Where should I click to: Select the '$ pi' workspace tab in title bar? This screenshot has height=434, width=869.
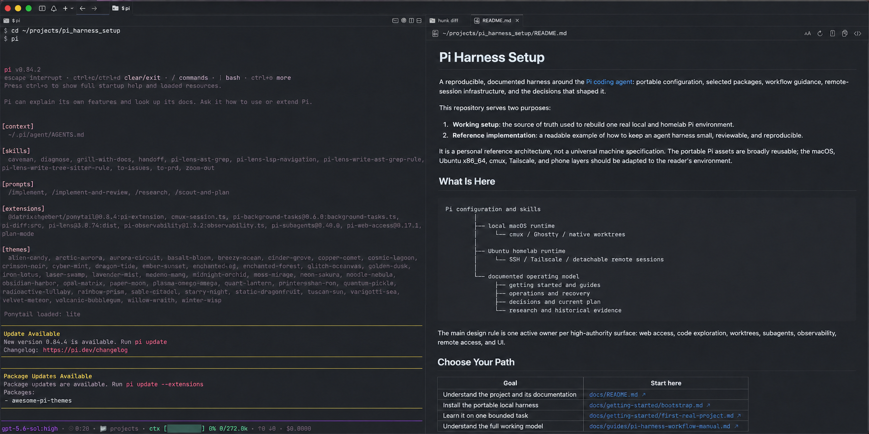point(121,8)
